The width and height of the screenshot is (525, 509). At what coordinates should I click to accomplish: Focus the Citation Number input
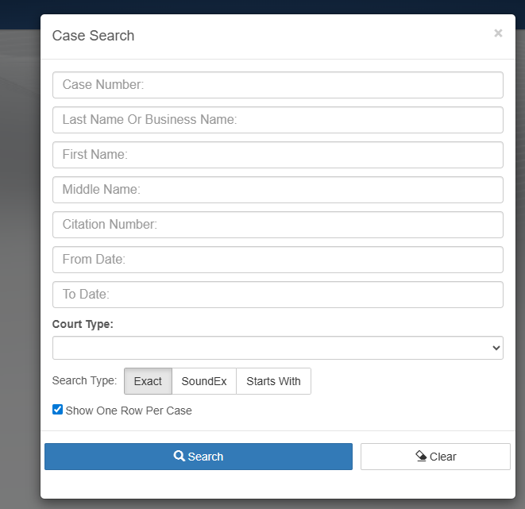(277, 225)
